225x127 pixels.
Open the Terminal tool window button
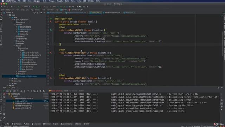point(47,124)
